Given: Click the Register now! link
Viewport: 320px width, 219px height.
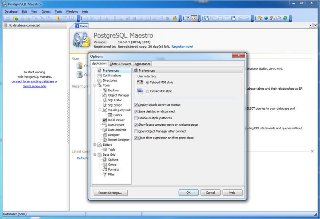Looking at the screenshot, I should 182,46.
